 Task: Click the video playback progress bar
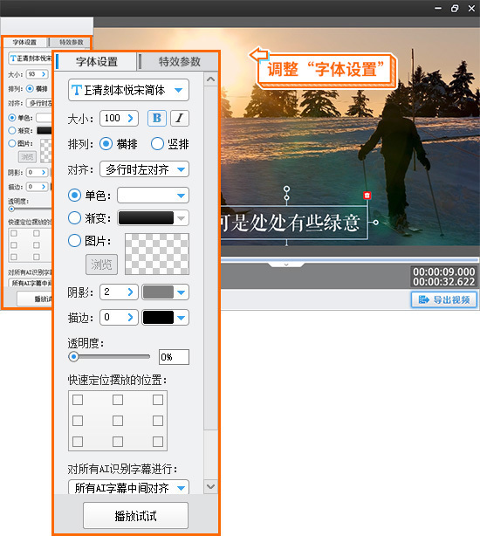click(x=349, y=260)
